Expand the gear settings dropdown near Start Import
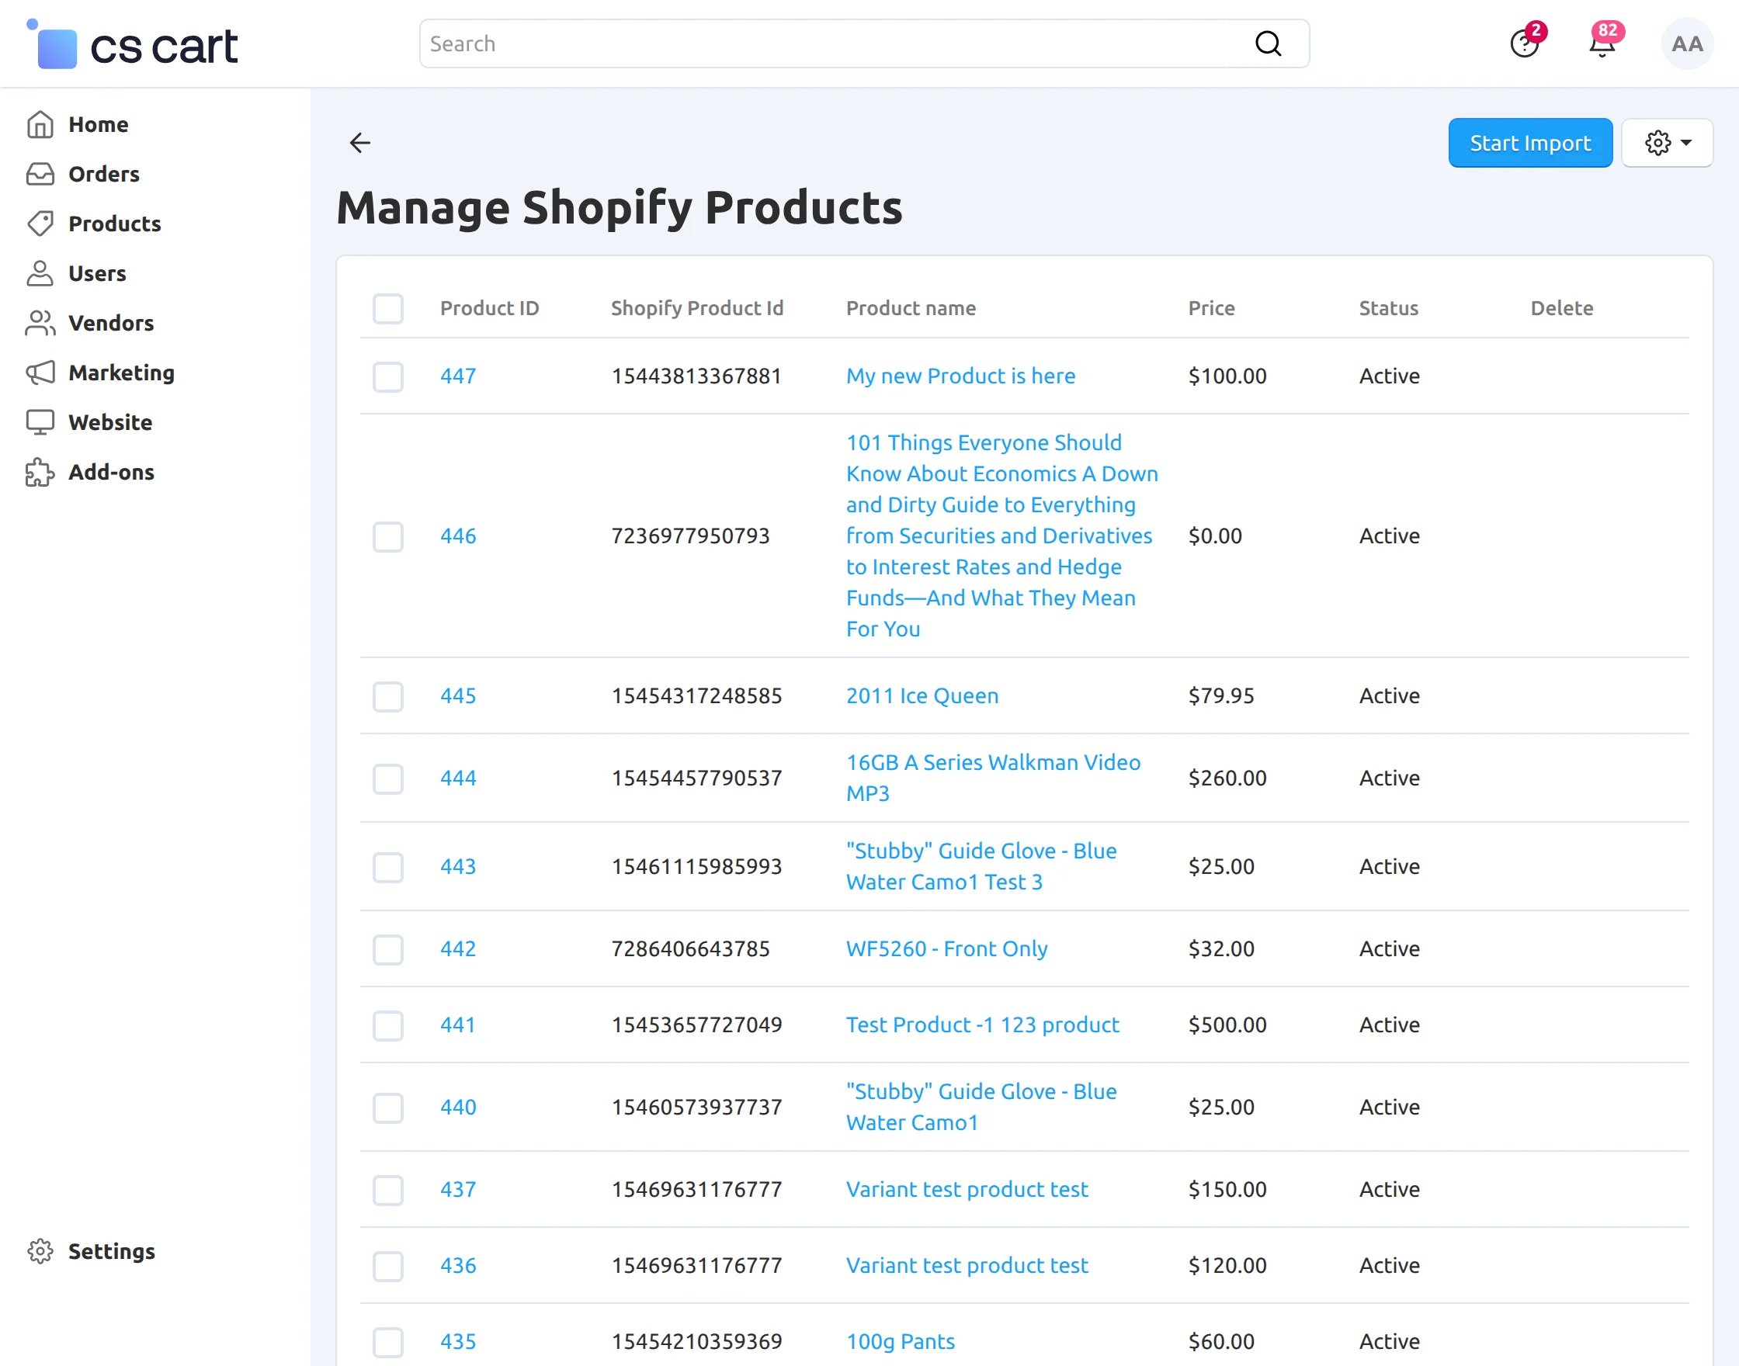The width and height of the screenshot is (1739, 1366). click(1668, 142)
